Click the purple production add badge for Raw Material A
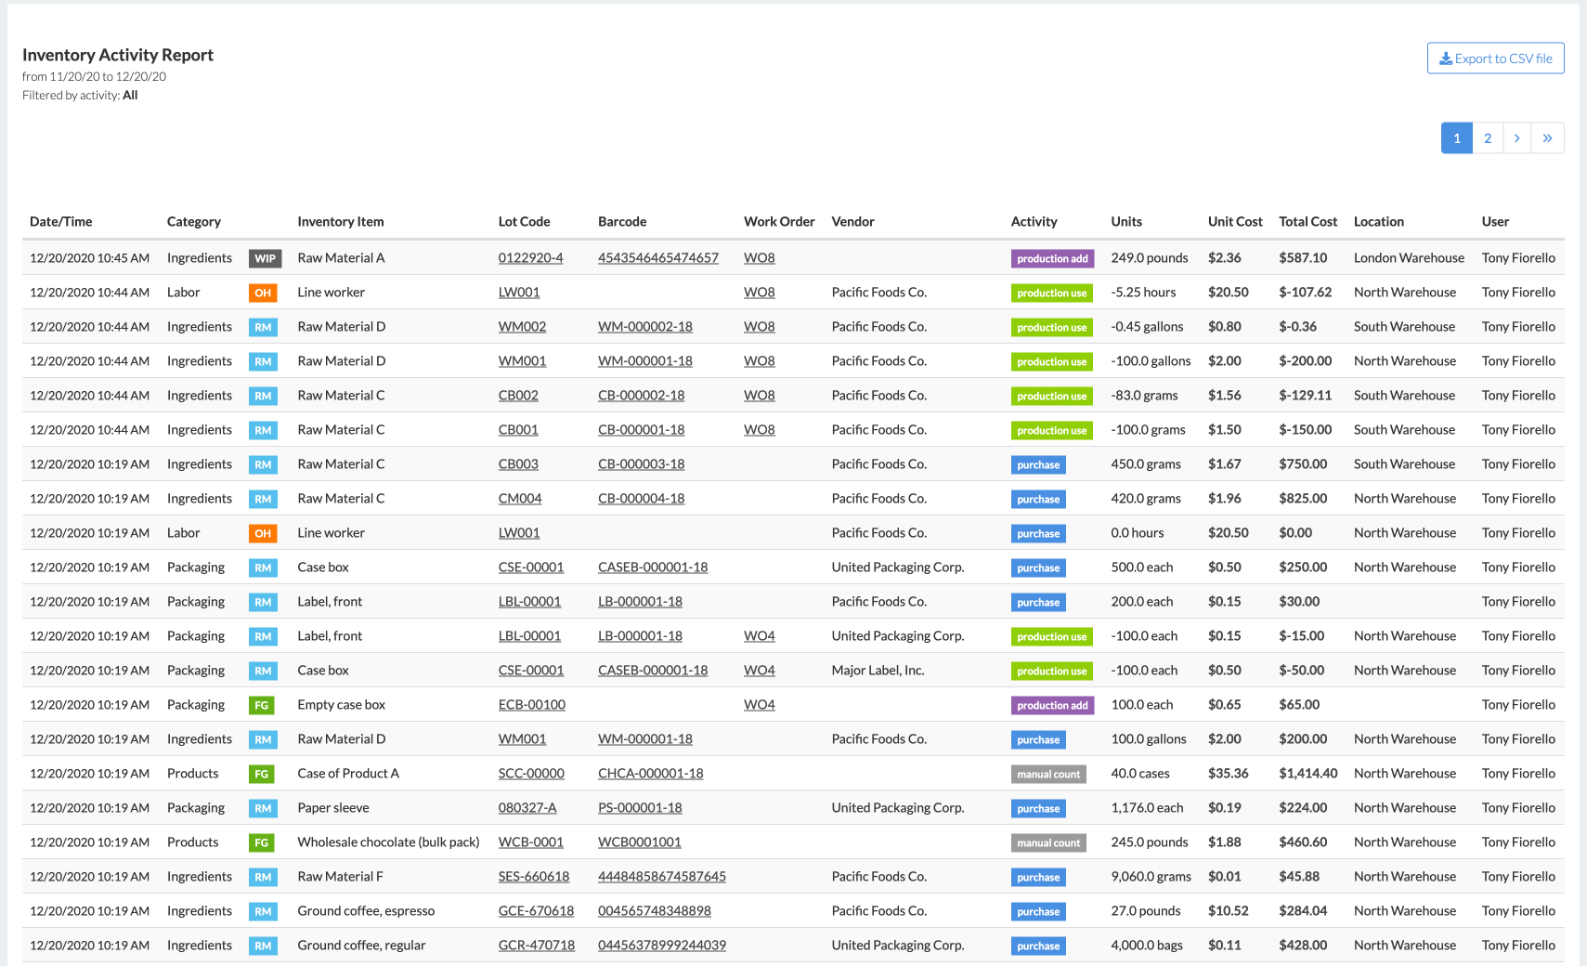 pos(1052,258)
